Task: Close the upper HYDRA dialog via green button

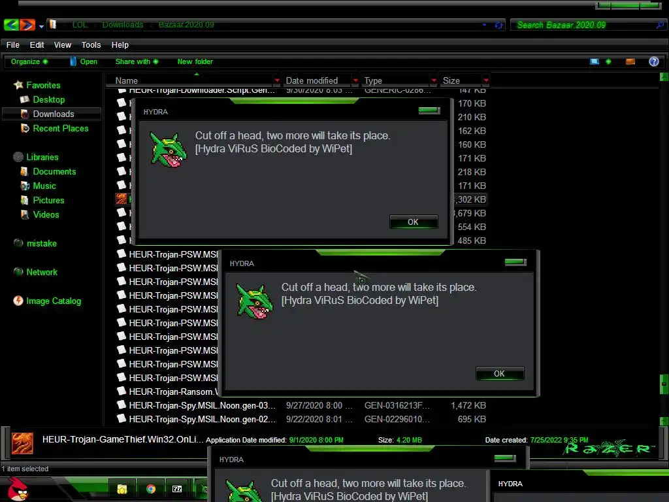Action: click(429, 110)
